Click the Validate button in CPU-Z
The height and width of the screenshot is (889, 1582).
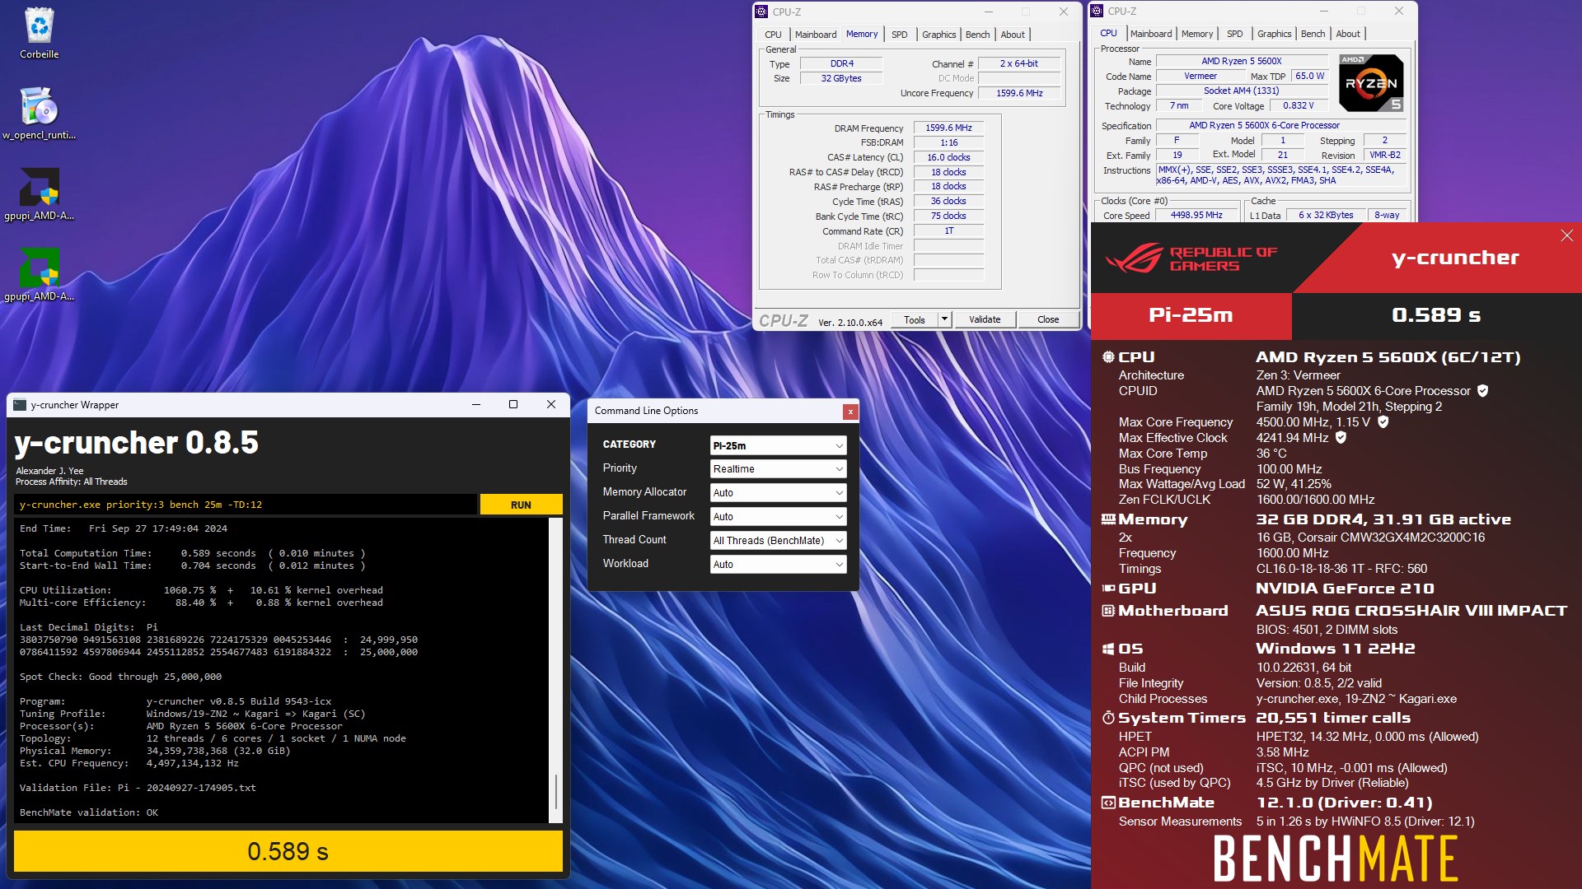tap(985, 319)
